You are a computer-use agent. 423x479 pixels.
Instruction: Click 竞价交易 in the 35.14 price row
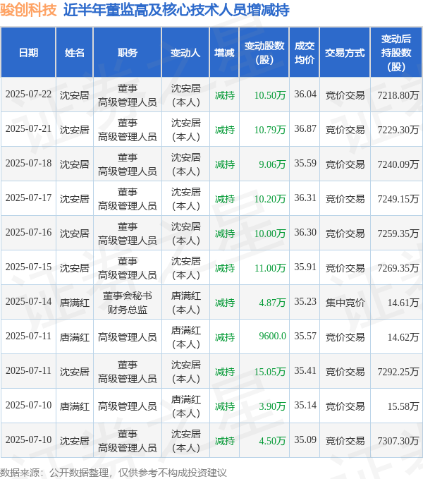pos(345,406)
